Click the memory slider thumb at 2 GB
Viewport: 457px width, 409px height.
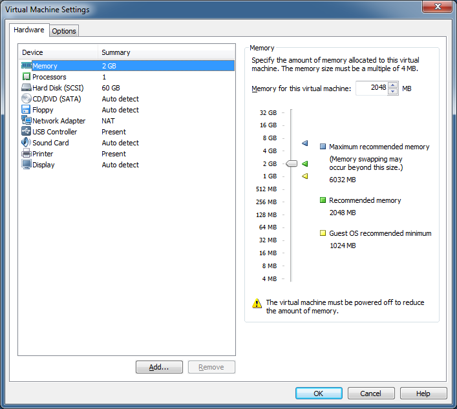pos(292,163)
